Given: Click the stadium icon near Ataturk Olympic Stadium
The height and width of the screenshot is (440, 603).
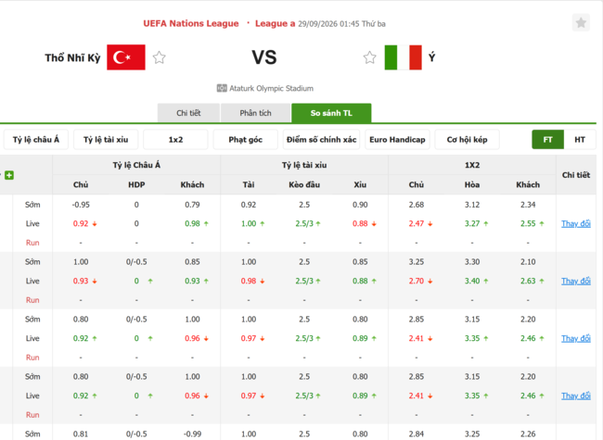Looking at the screenshot, I should [222, 88].
